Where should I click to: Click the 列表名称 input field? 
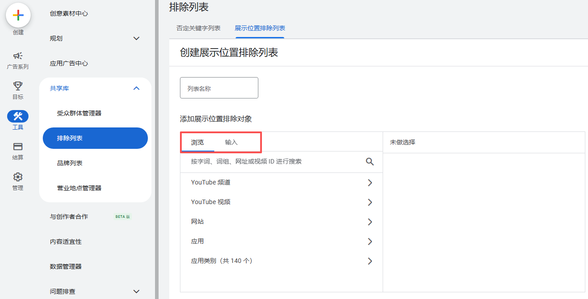[x=219, y=88]
